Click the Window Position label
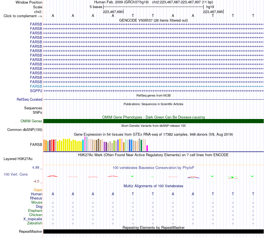Screen dimensions: 264x238 pos(29,2)
